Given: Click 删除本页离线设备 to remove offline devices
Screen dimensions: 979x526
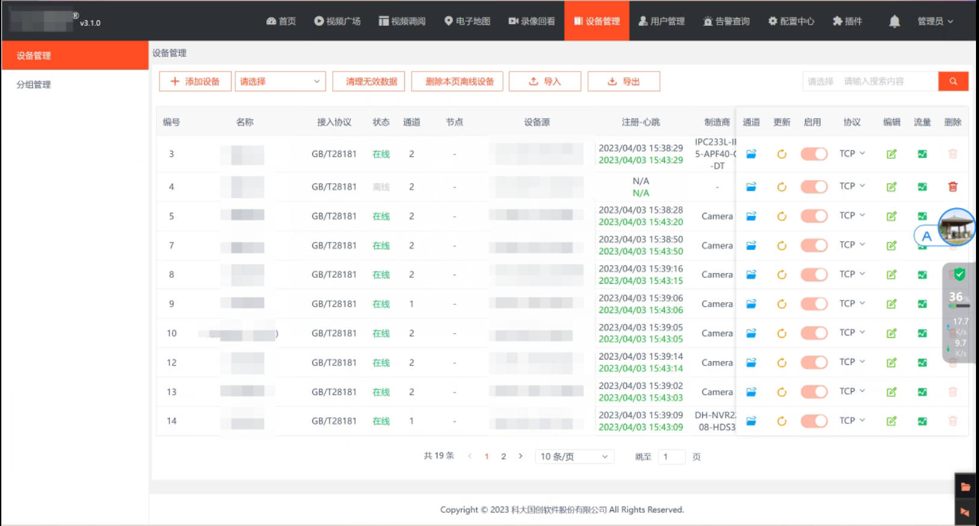Looking at the screenshot, I should click(457, 81).
